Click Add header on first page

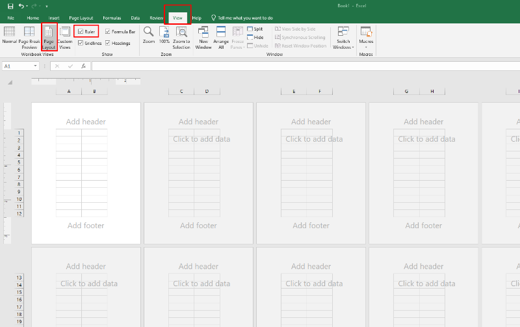tap(86, 122)
